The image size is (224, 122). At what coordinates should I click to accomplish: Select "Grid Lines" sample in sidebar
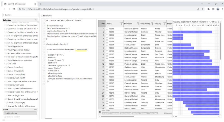pyautogui.click(x=12, y=64)
